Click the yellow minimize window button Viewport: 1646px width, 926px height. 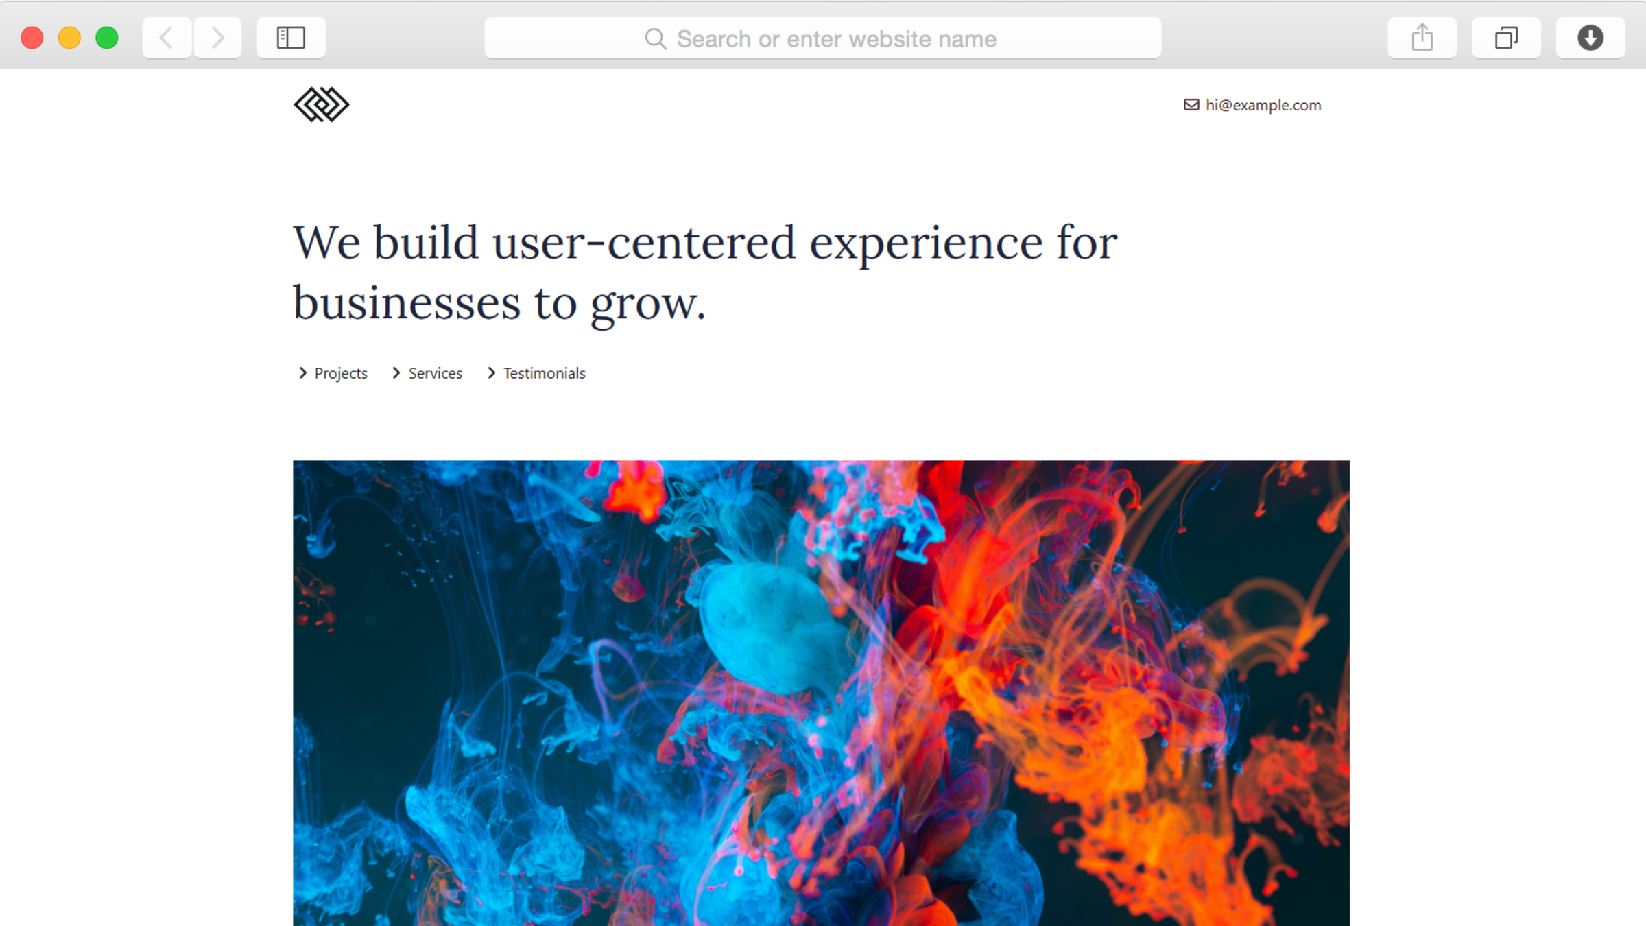[69, 38]
